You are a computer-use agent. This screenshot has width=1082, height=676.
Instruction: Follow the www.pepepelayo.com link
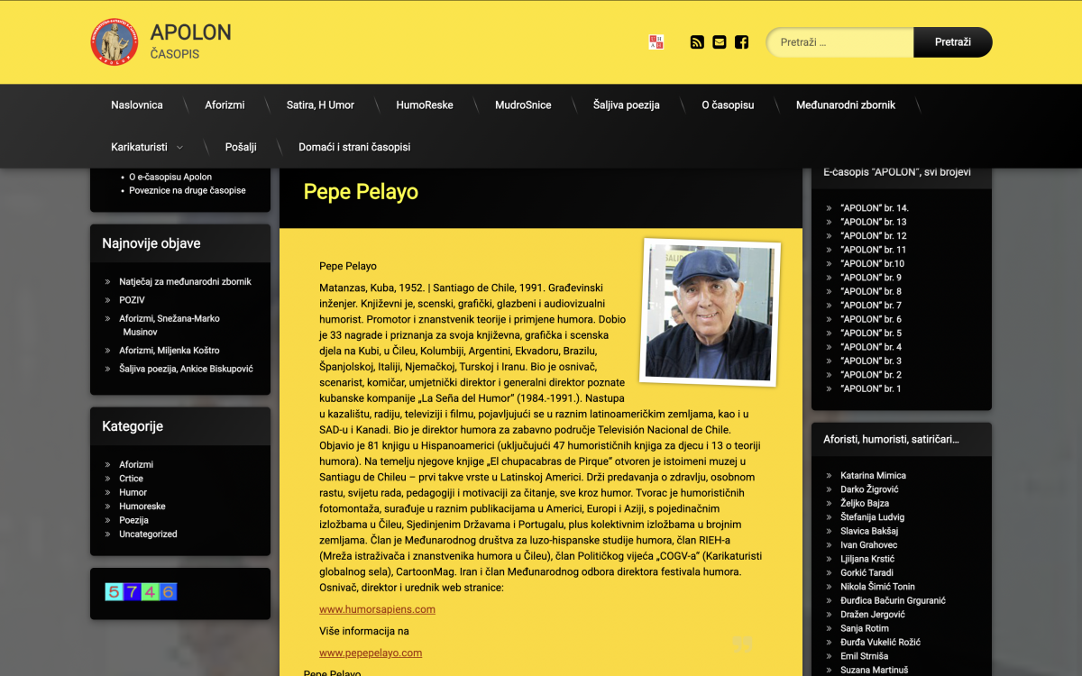370,653
